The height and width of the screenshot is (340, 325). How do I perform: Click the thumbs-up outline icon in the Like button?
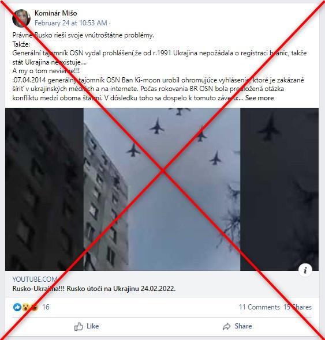(x=79, y=326)
